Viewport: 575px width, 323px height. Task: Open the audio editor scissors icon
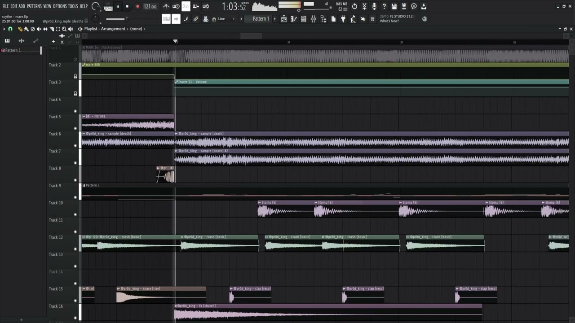pyautogui.click(x=364, y=6)
